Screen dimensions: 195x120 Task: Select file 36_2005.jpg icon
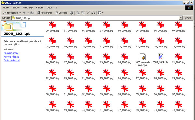point(161,88)
